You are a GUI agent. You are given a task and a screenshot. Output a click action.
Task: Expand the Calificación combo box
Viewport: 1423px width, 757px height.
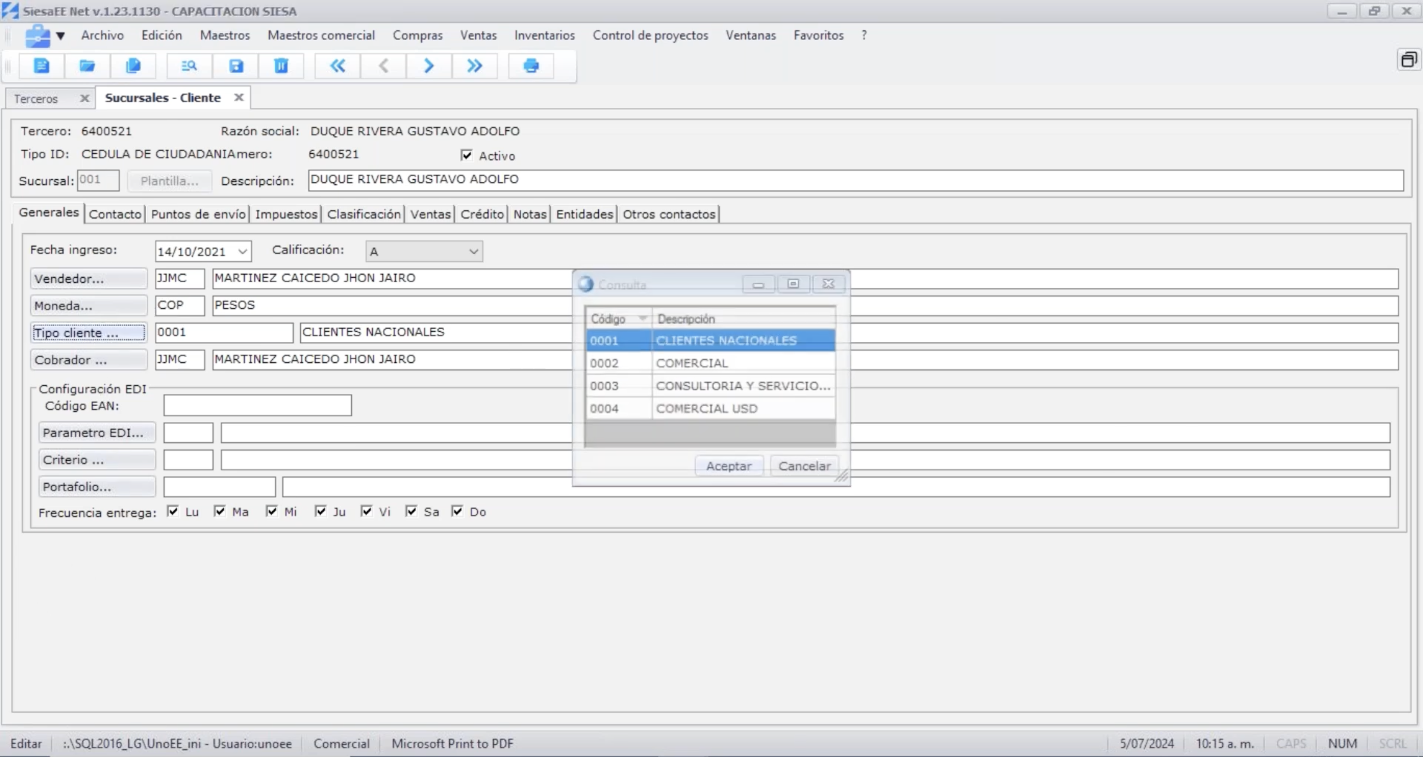473,252
